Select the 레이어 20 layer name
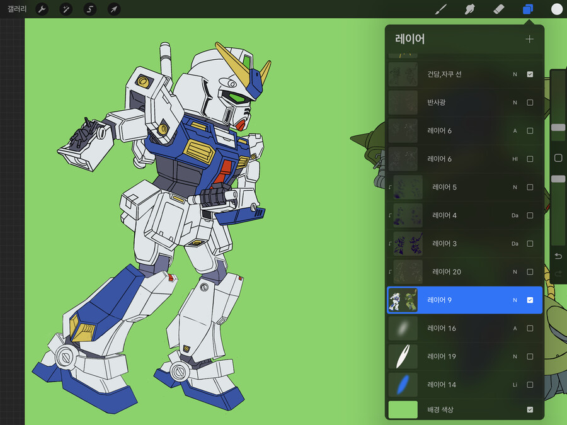Screen dimensions: 567x425 pyautogui.click(x=447, y=272)
